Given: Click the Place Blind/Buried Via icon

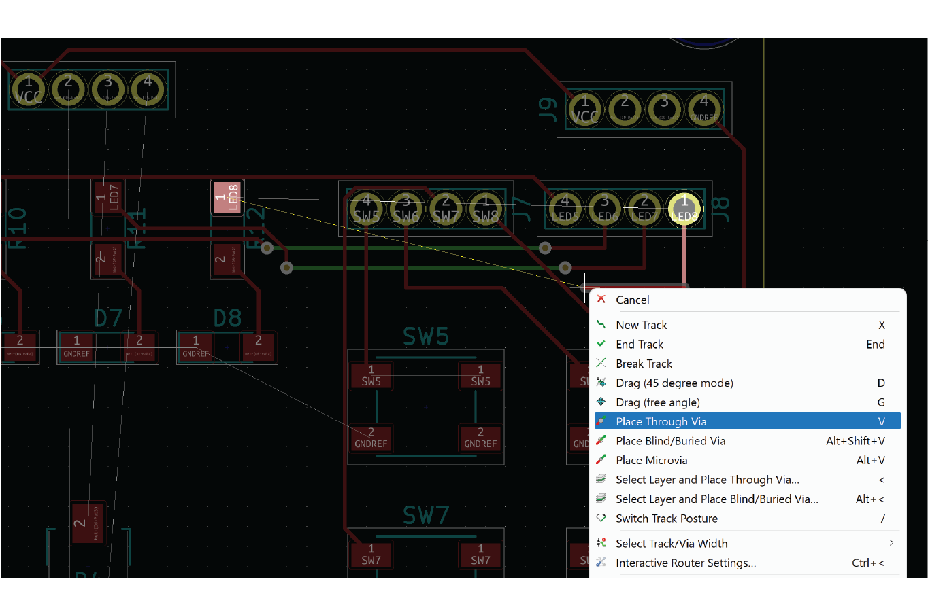Looking at the screenshot, I should 601,441.
